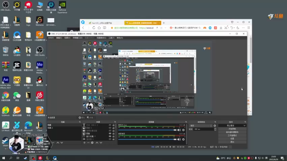Open the OBS 工具(T) menu
The height and width of the screenshot is (161, 287).
coord(111,38)
